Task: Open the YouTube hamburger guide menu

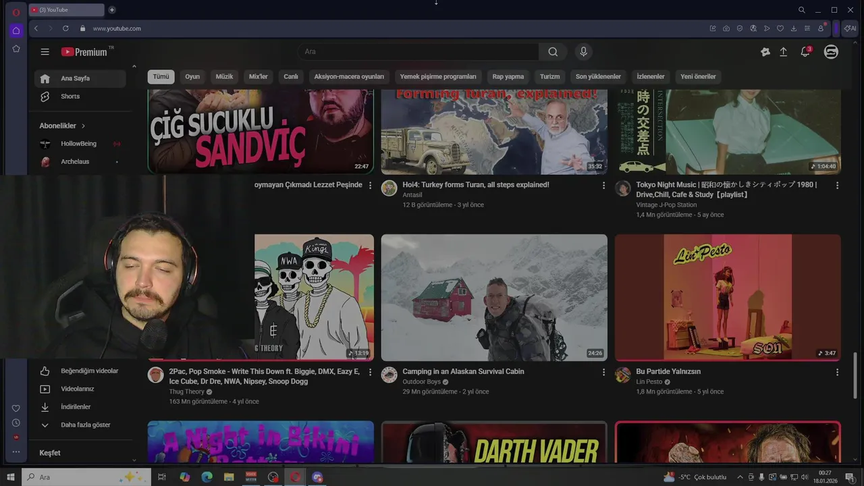Action: tap(45, 52)
